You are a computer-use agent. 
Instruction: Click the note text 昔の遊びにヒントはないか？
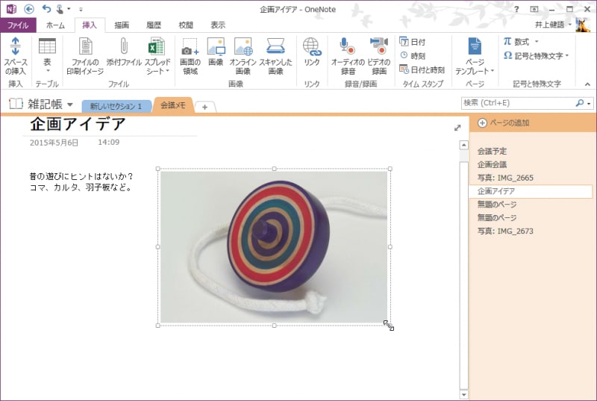click(81, 176)
